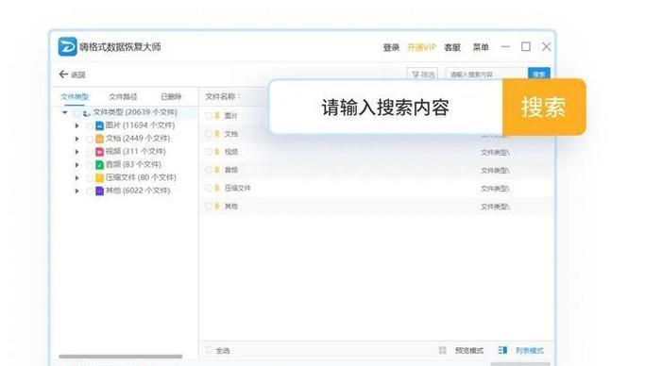Check the select-all checkbox at bottom
Image resolution: width=645 pixels, height=366 pixels.
209,350
